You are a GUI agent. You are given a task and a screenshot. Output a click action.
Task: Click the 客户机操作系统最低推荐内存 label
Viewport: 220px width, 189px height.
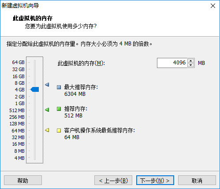coord(100,130)
